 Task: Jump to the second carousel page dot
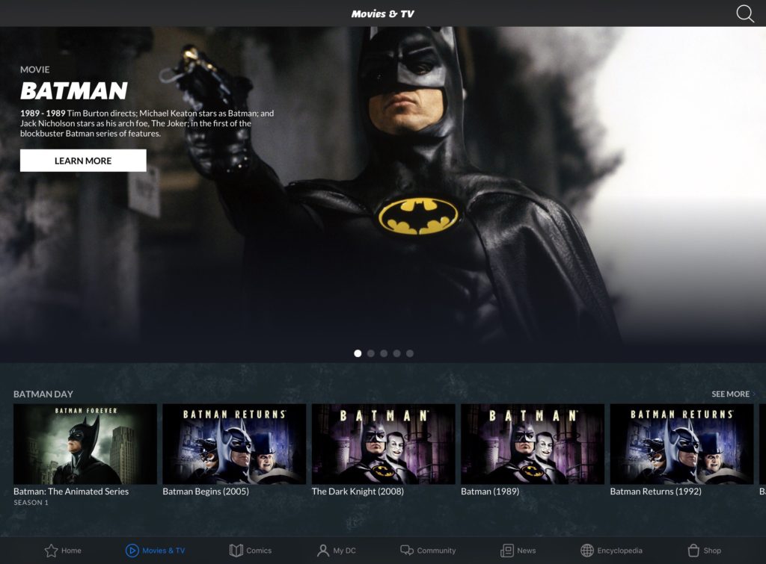point(371,353)
